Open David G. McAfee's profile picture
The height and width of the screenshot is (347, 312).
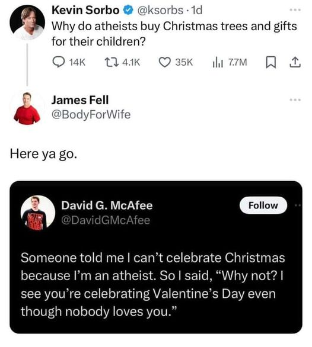[38, 213]
